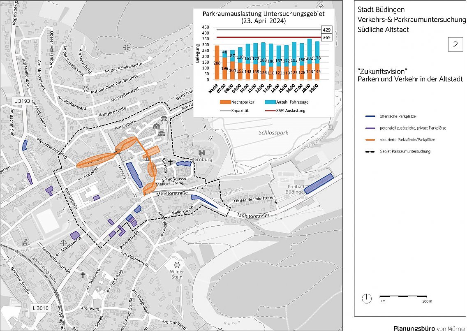Click the grey Kapazität legend line
Image resolution: width=467 pixels, height=331 pixels.
(x=225, y=111)
